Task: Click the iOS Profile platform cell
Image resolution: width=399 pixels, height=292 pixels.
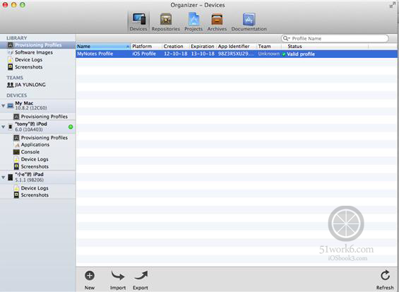Action: tap(144, 54)
